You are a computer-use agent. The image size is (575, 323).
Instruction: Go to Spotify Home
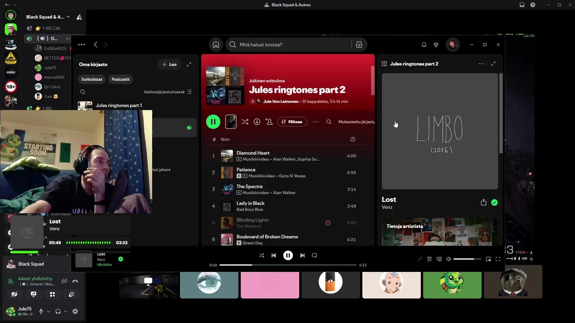[216, 44]
